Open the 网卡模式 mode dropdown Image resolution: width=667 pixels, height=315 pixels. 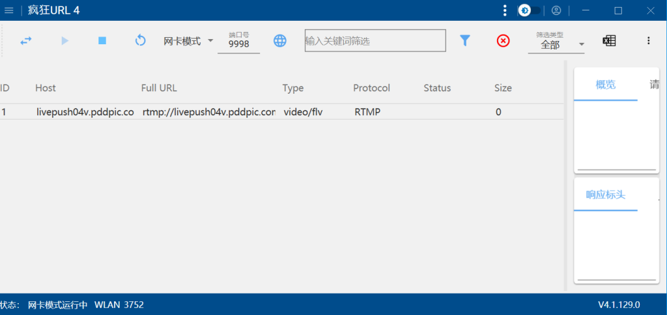[188, 41]
